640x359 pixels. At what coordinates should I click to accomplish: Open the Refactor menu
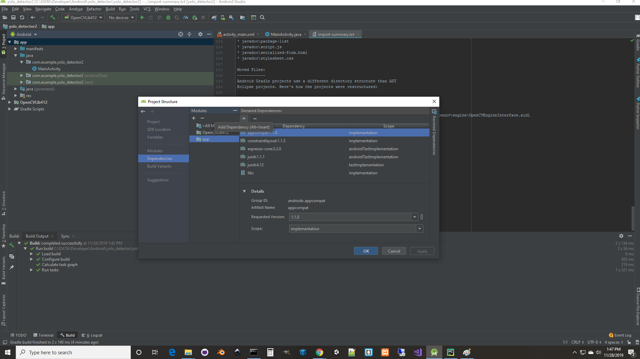(94, 9)
